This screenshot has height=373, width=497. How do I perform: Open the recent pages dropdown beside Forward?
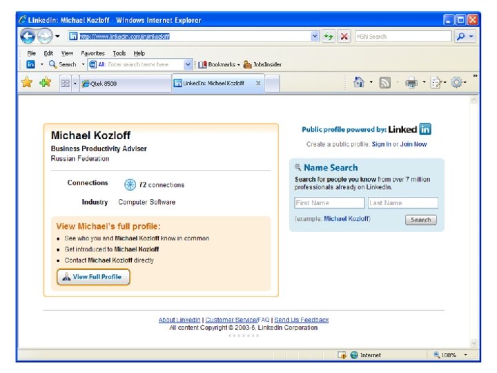click(x=57, y=36)
